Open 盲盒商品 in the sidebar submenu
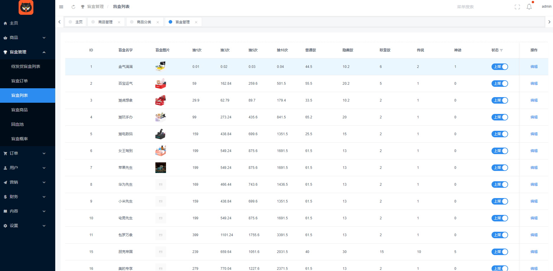This screenshot has height=271, width=553. pyautogui.click(x=19, y=110)
